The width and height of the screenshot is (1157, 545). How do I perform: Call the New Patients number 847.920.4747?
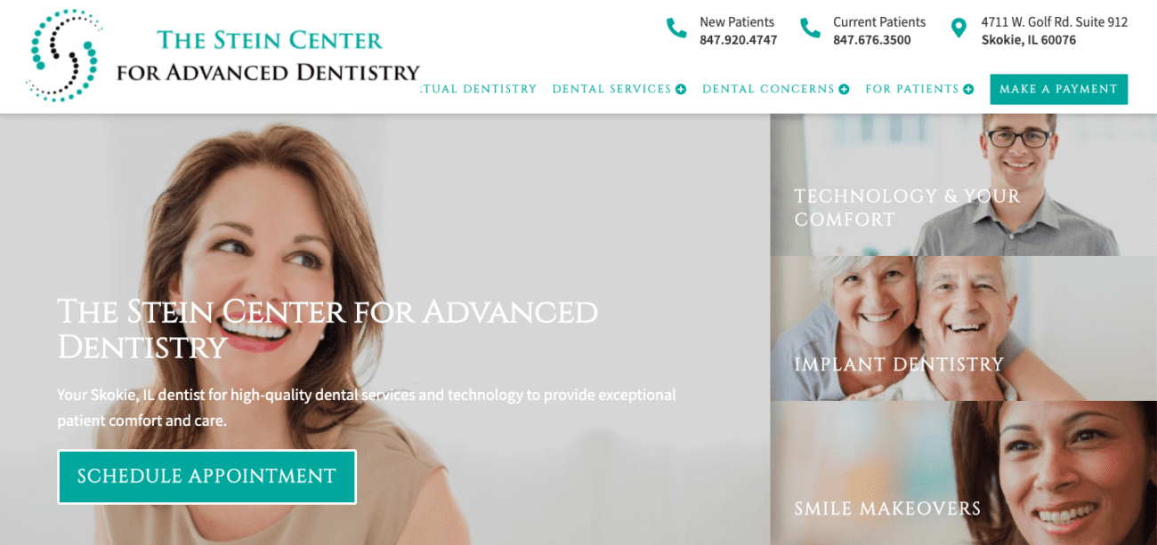[738, 40]
